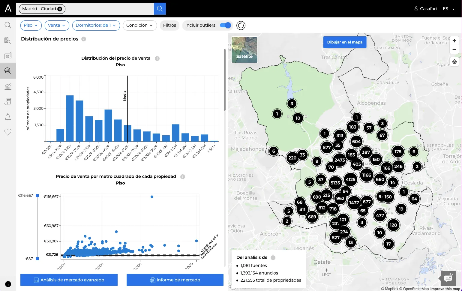
Task: Click the 175 map cluster
Action: click(398, 152)
